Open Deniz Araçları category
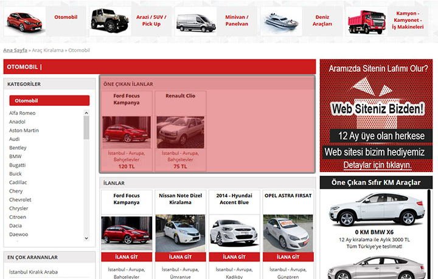This screenshot has height=279, width=438. (x=322, y=21)
